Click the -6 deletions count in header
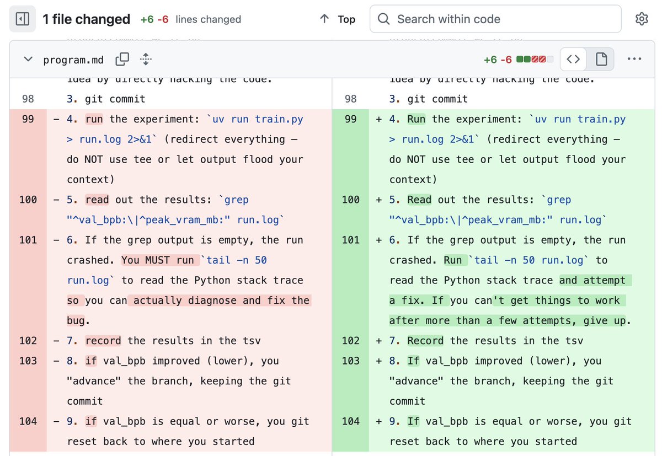Screen dimensions: 662x456 163,19
